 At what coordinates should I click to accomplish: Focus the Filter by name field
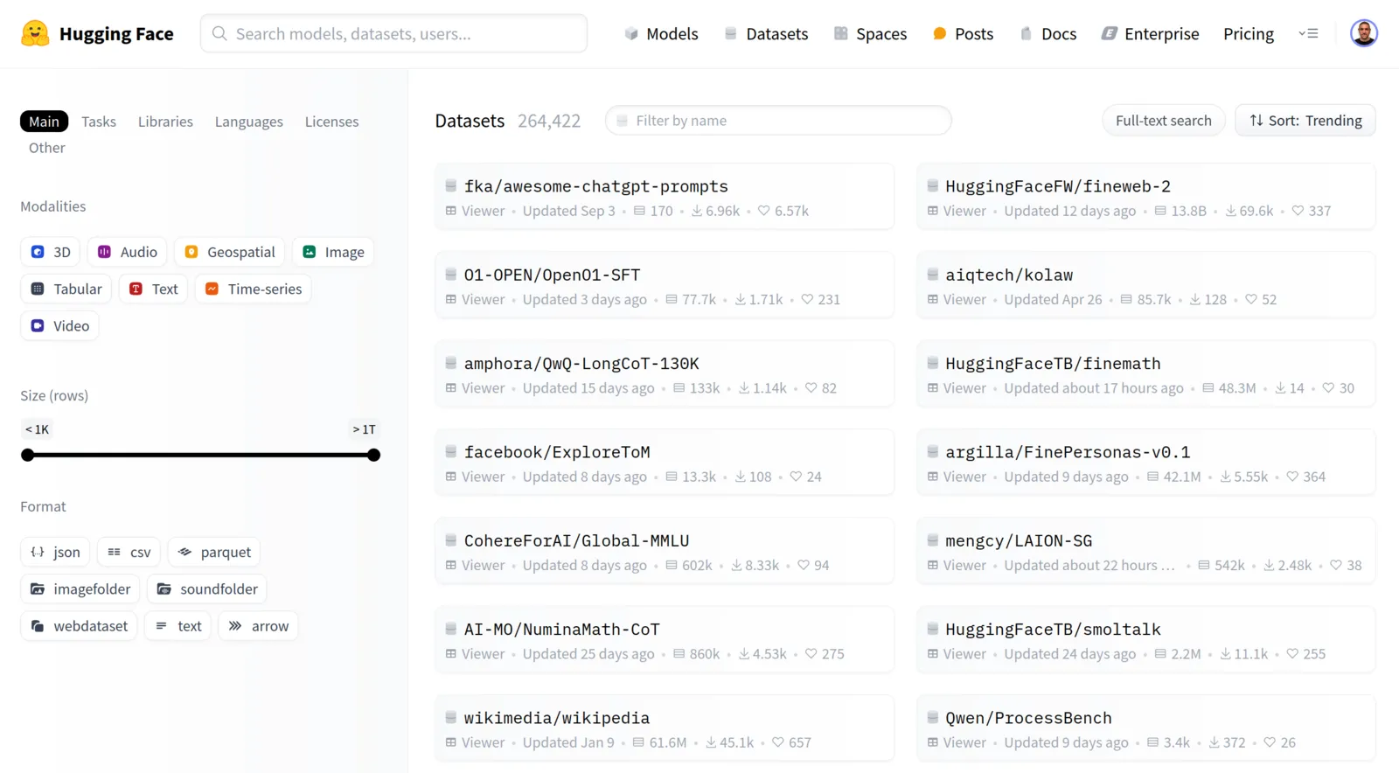[x=778, y=120]
